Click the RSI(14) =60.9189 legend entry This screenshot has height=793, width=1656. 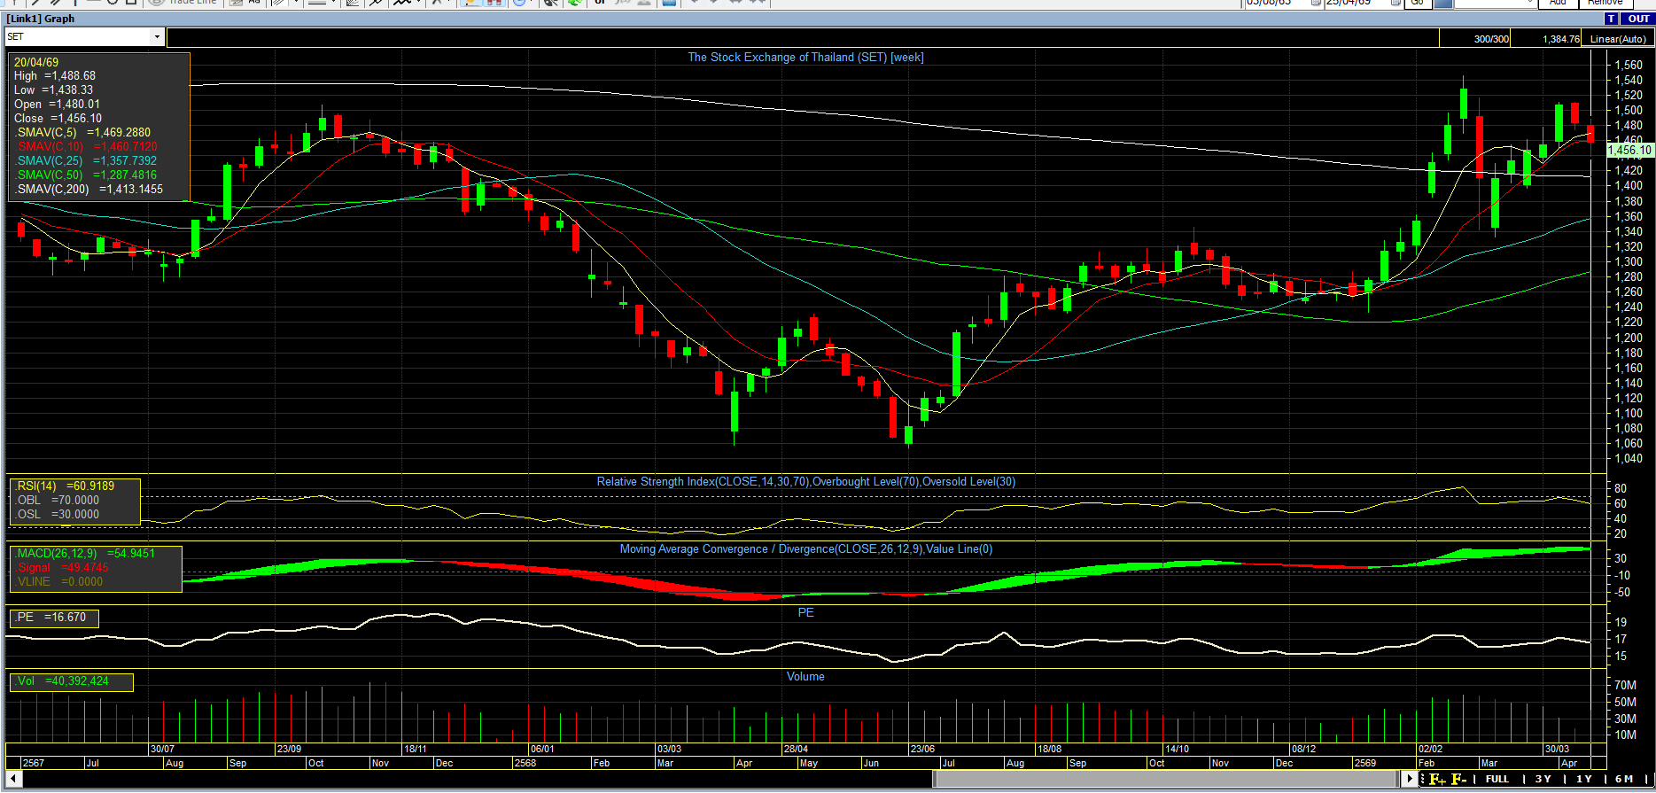[65, 486]
